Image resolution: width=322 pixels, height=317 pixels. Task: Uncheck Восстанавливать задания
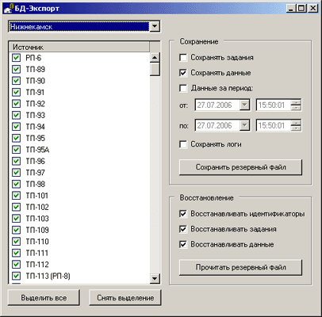[183, 229]
